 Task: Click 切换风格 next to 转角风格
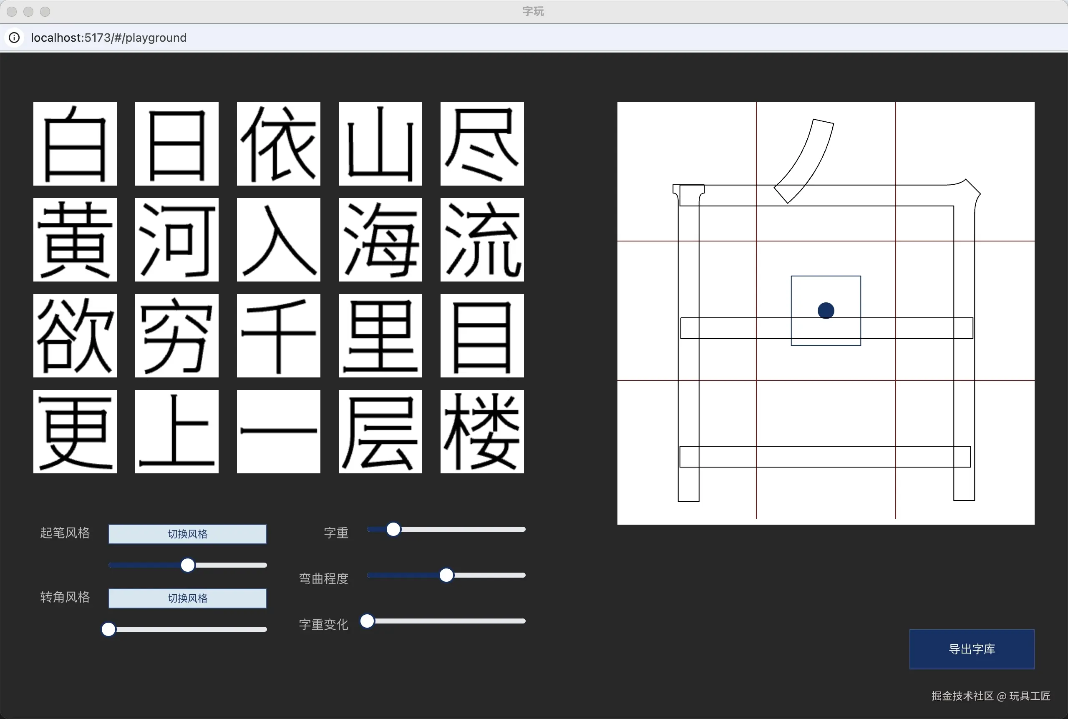click(x=187, y=598)
